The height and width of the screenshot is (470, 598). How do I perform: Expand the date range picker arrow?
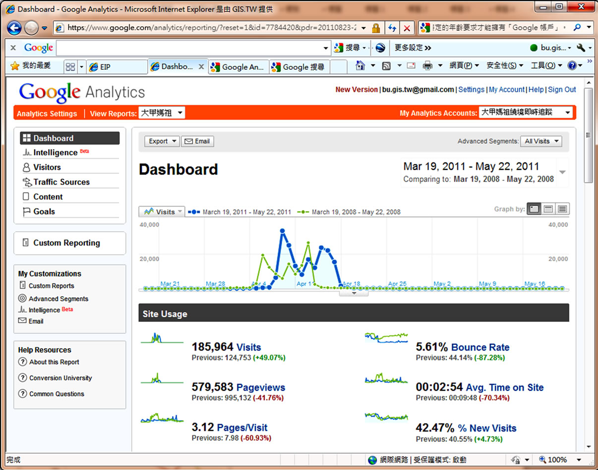click(562, 172)
